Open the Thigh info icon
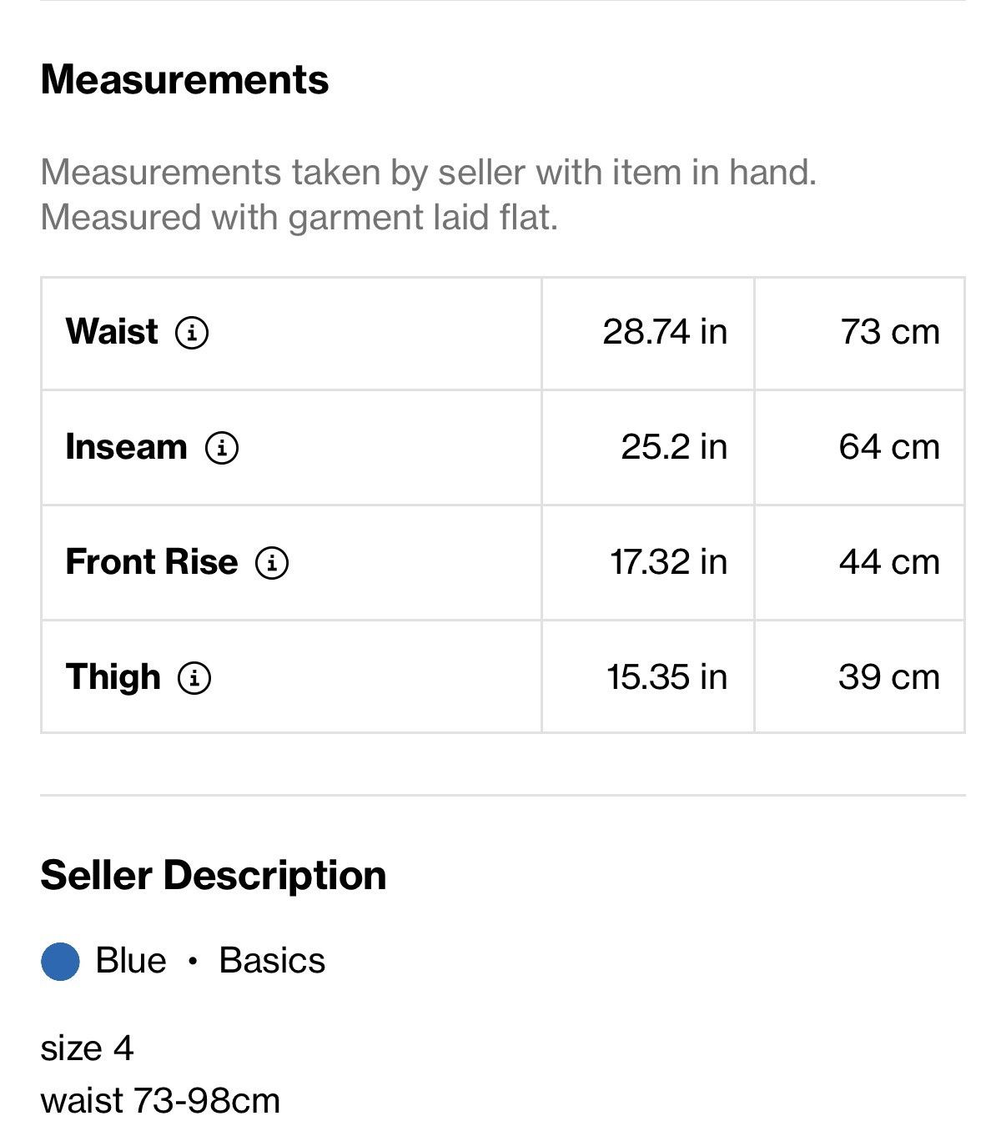Viewport: 1006px width, 1121px height. click(194, 677)
